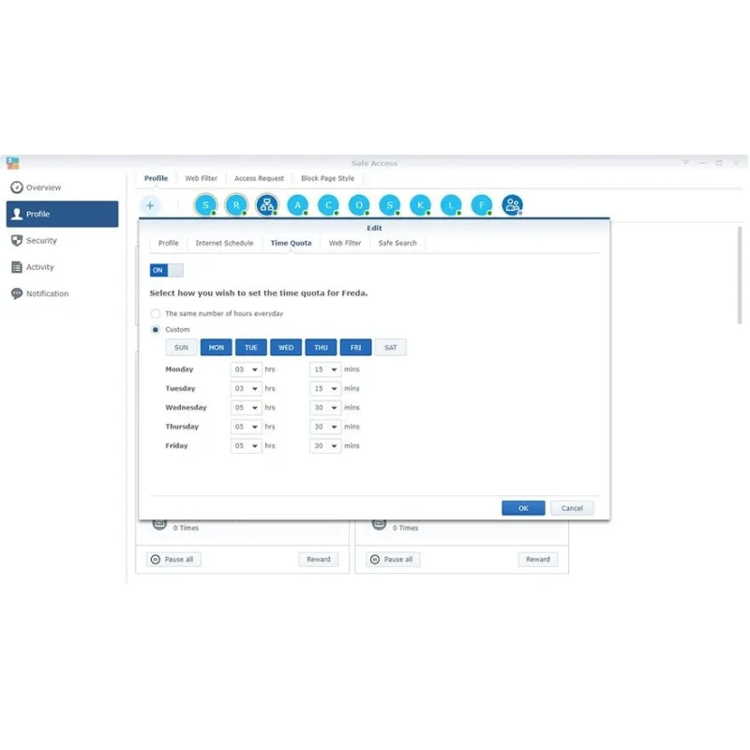750x750 pixels.
Task: Click the vertical scrollbar on the right
Action: coord(739,277)
